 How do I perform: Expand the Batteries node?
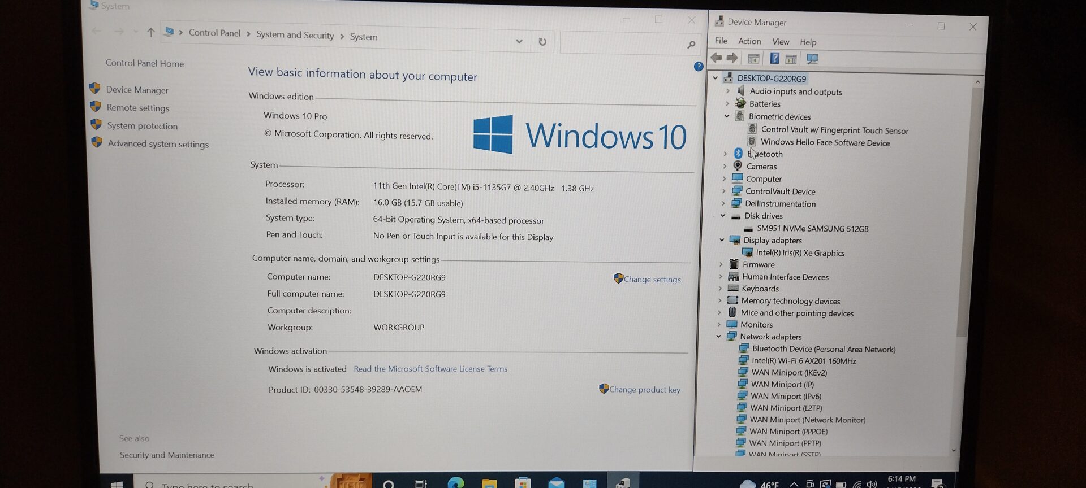click(727, 103)
